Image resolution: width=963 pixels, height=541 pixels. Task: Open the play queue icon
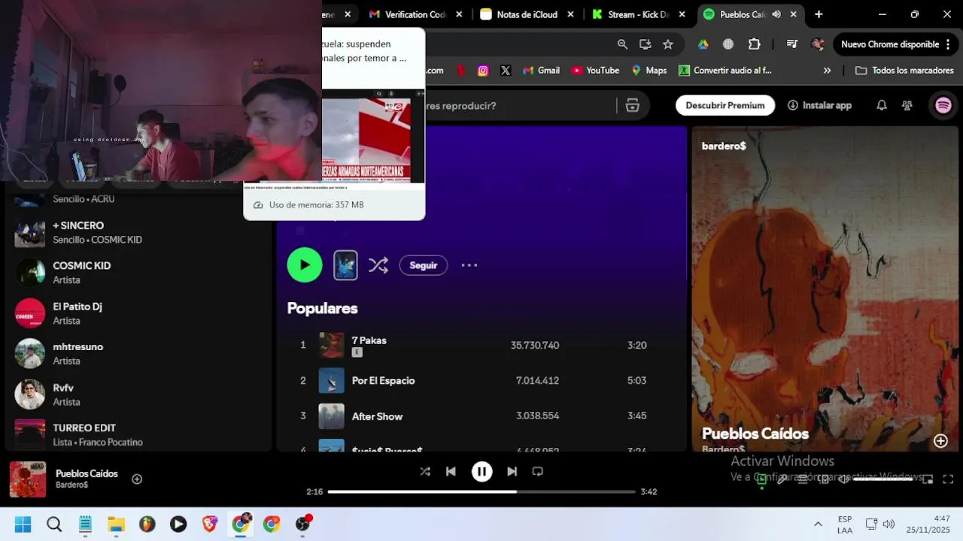coord(803,479)
